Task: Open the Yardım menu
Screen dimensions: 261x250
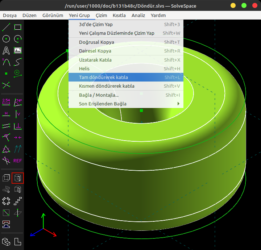Action: tap(158, 16)
